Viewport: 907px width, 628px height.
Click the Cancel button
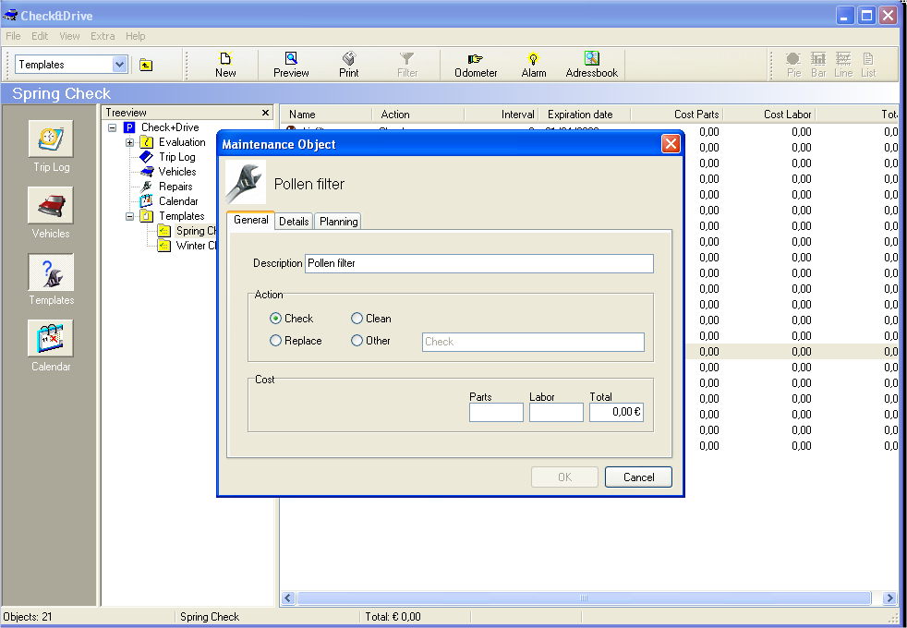click(x=638, y=477)
